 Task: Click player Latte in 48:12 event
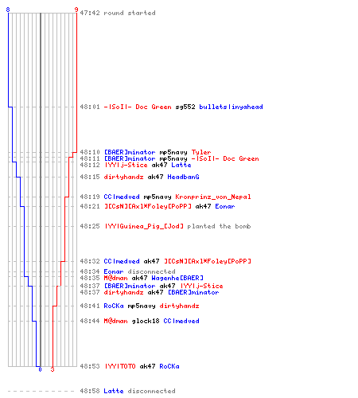point(181,165)
